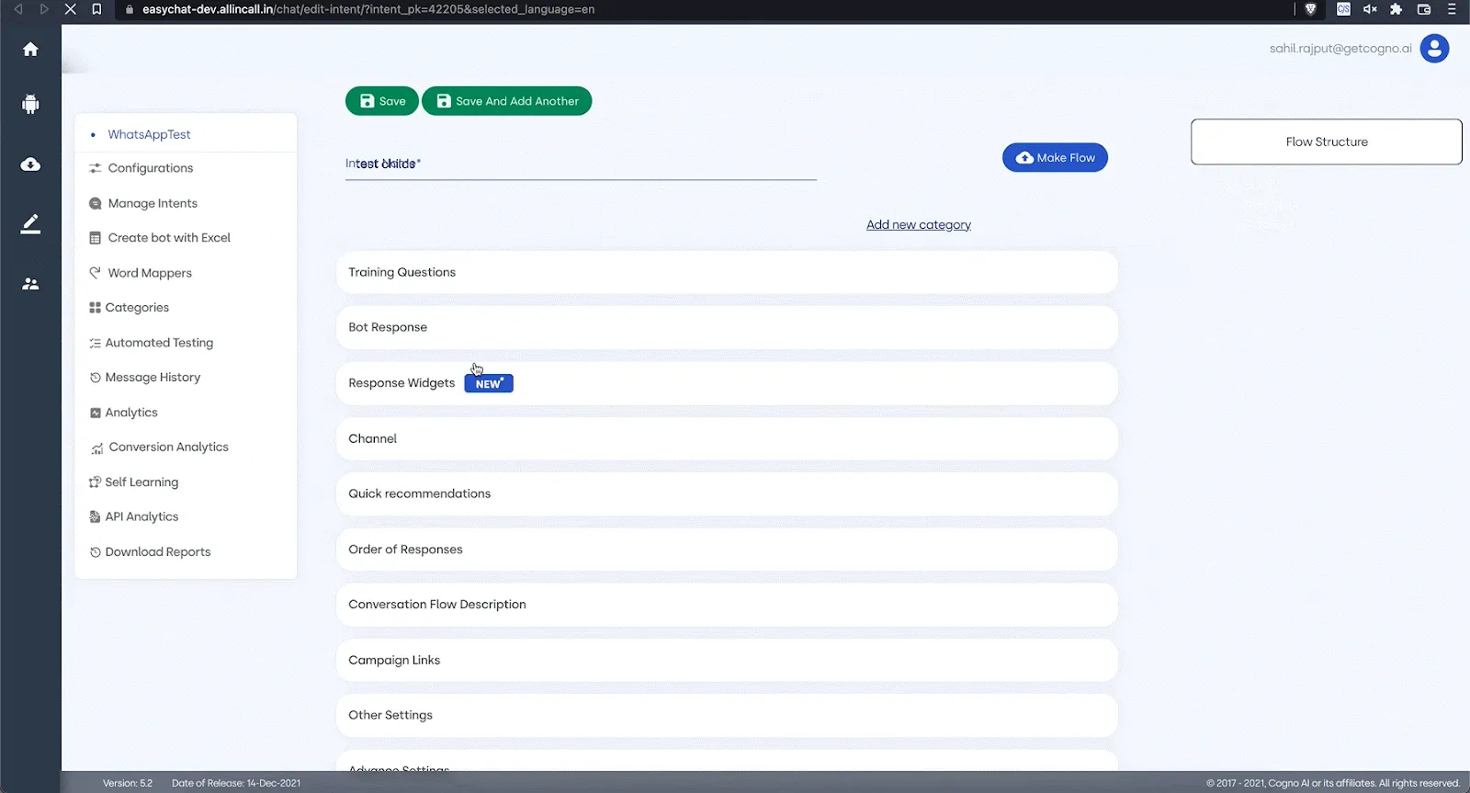Open Self Learning in the sidebar
The image size is (1470, 793).
pos(141,482)
